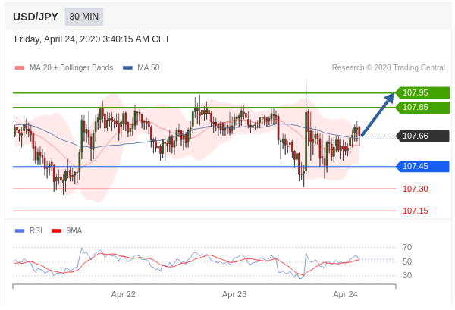Click the Apr 24 date axis label
Screen dimensions: 455x310
(345, 294)
